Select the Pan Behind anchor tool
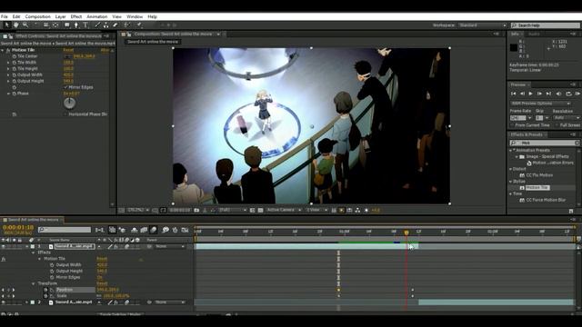The image size is (582, 327). [x=55, y=25]
